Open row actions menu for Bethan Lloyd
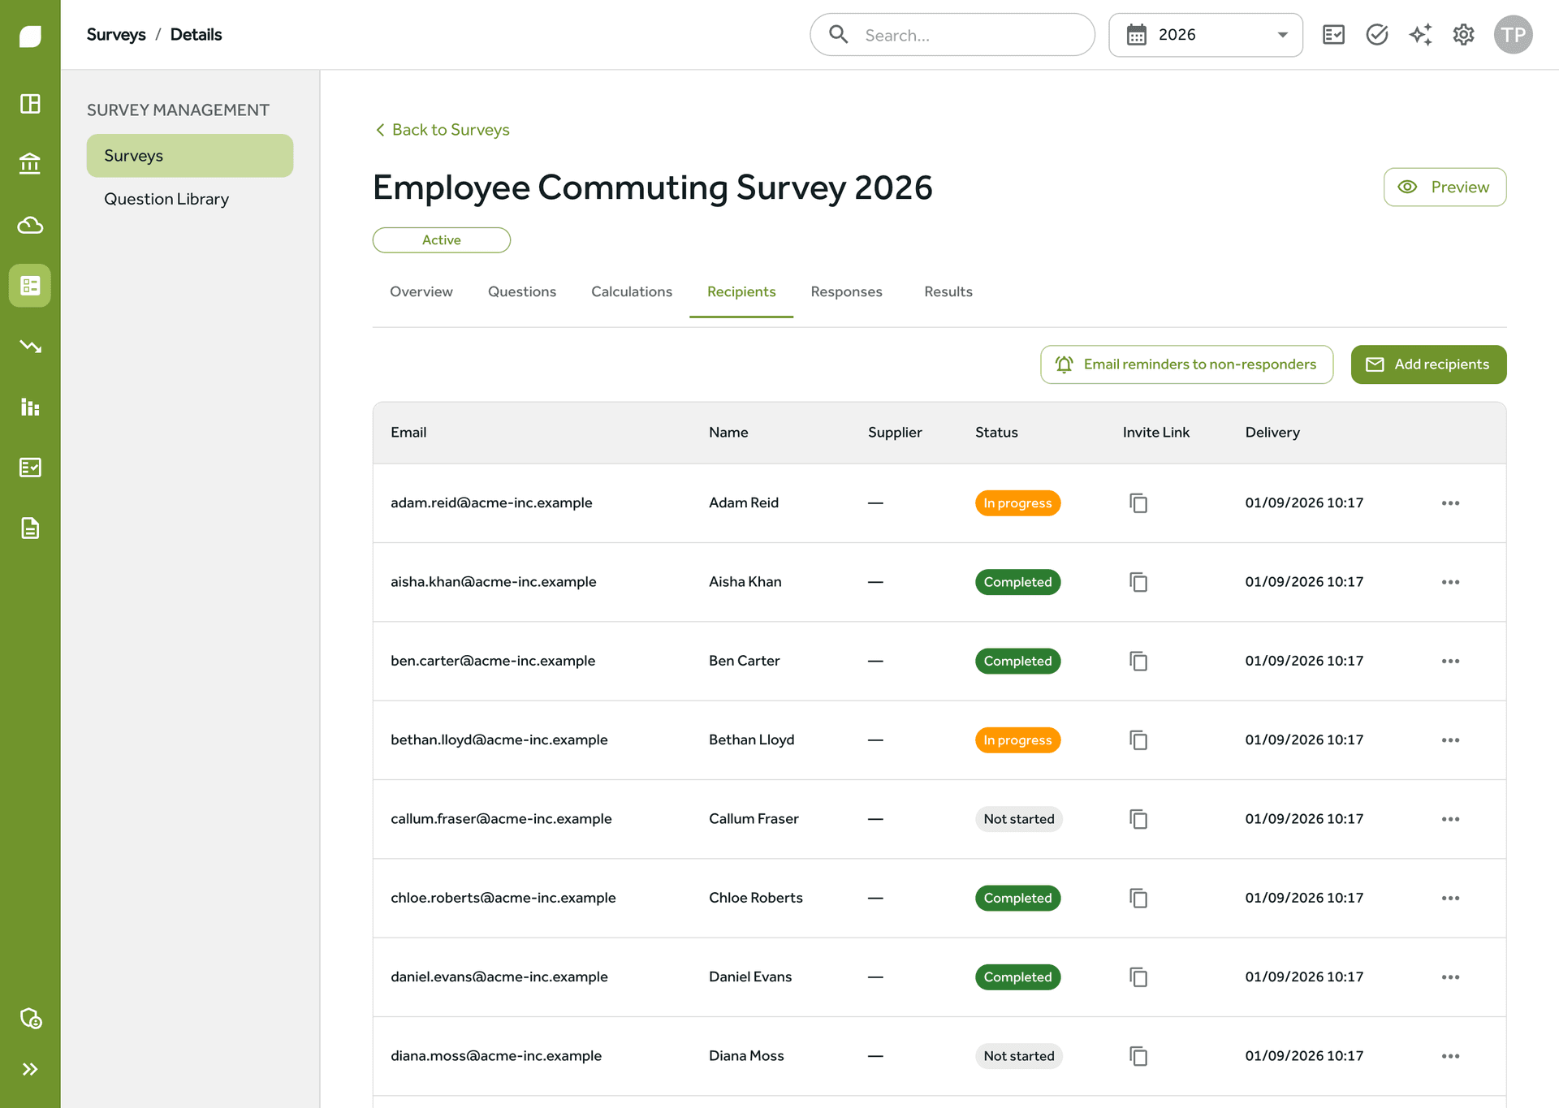This screenshot has height=1108, width=1559. [x=1450, y=740]
